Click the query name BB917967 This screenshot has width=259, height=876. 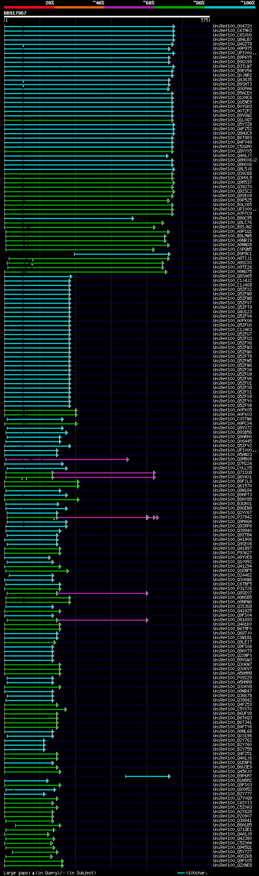pyautogui.click(x=15, y=13)
